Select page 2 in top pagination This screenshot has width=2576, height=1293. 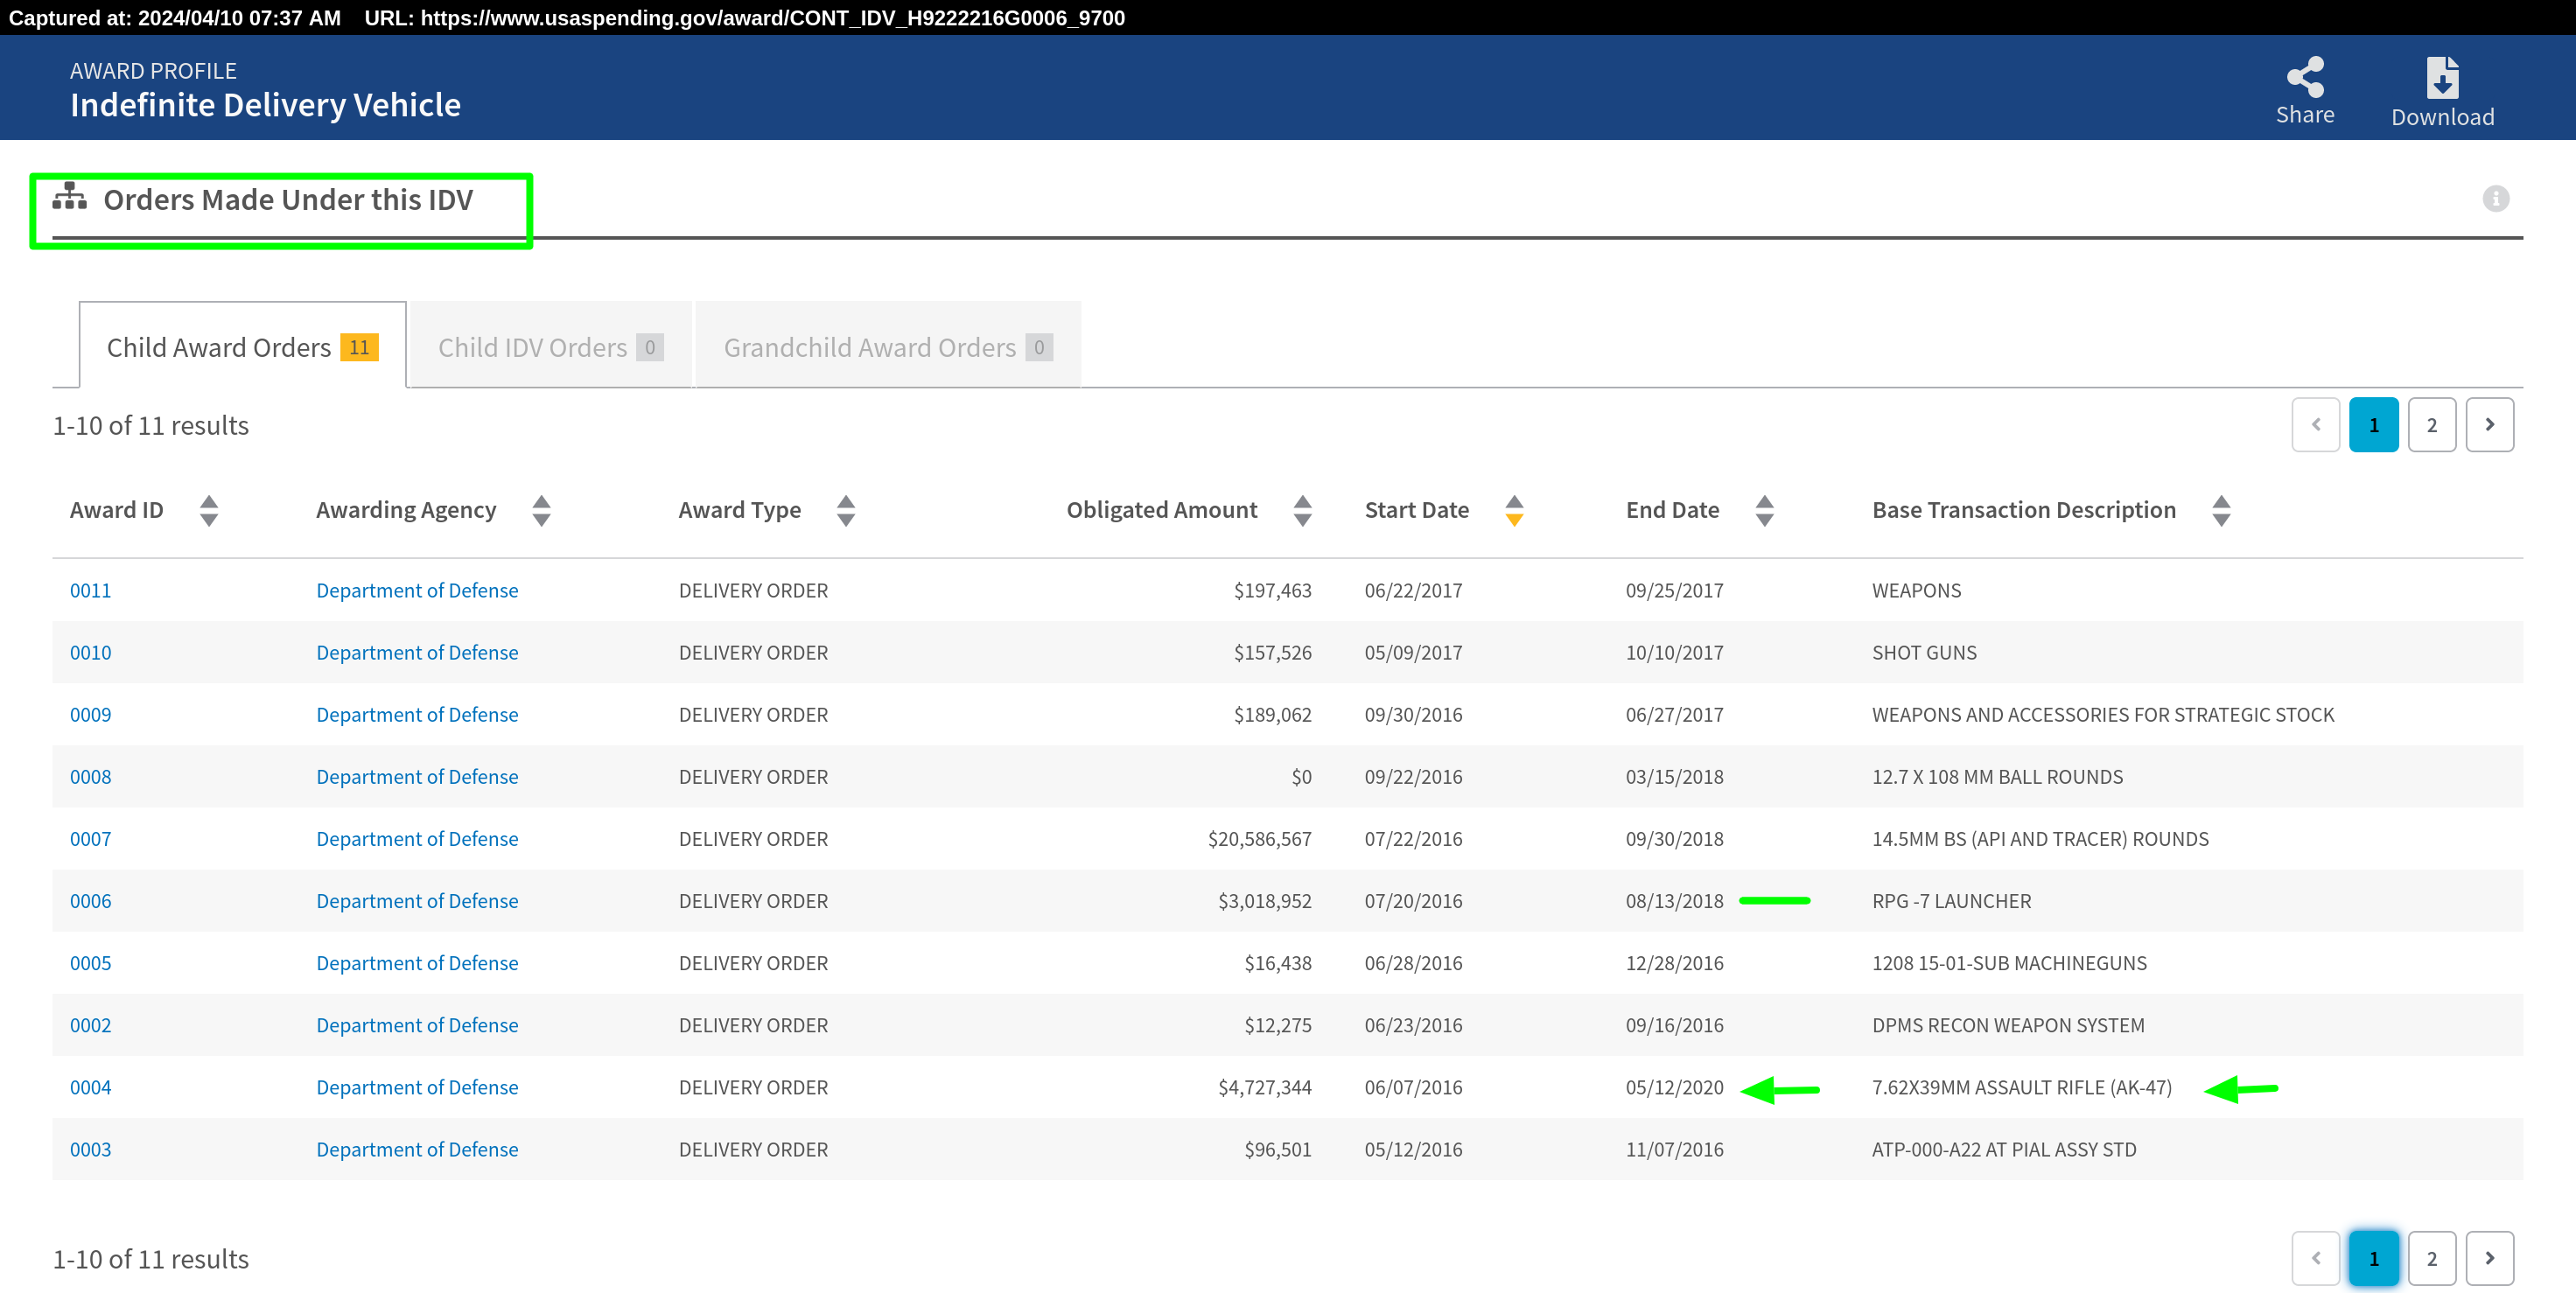tap(2431, 425)
